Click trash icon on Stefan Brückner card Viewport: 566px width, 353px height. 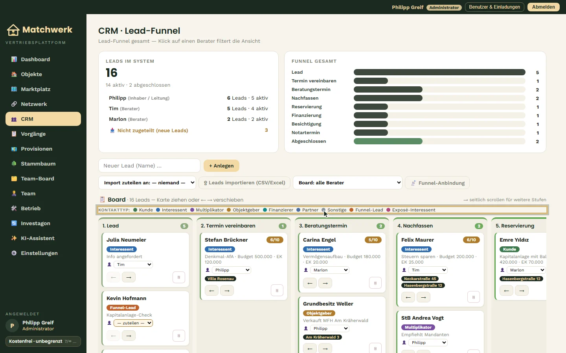coord(277,291)
